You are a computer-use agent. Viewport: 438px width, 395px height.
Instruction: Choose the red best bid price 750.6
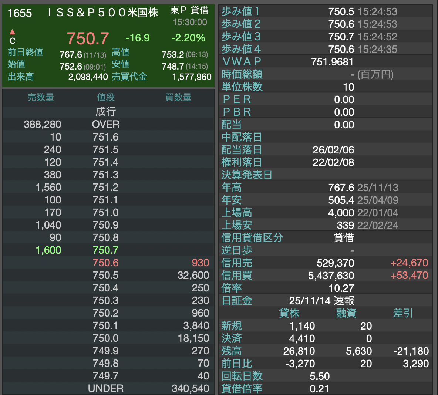(106, 263)
